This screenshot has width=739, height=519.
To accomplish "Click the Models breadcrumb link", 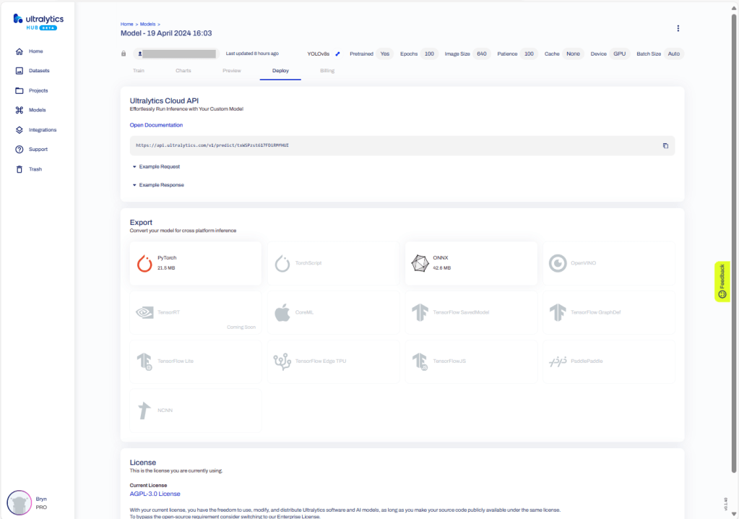I will pos(147,24).
